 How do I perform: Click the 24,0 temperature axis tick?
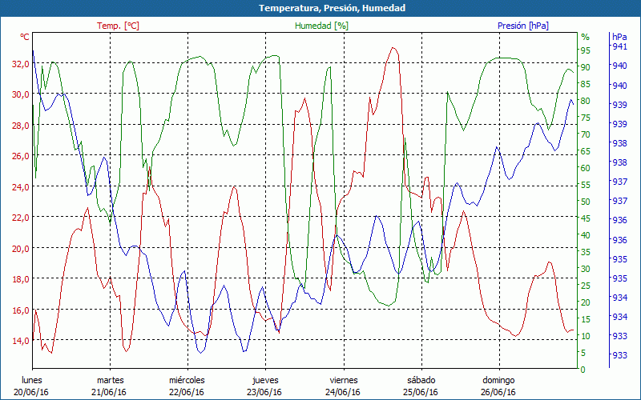tap(20, 186)
